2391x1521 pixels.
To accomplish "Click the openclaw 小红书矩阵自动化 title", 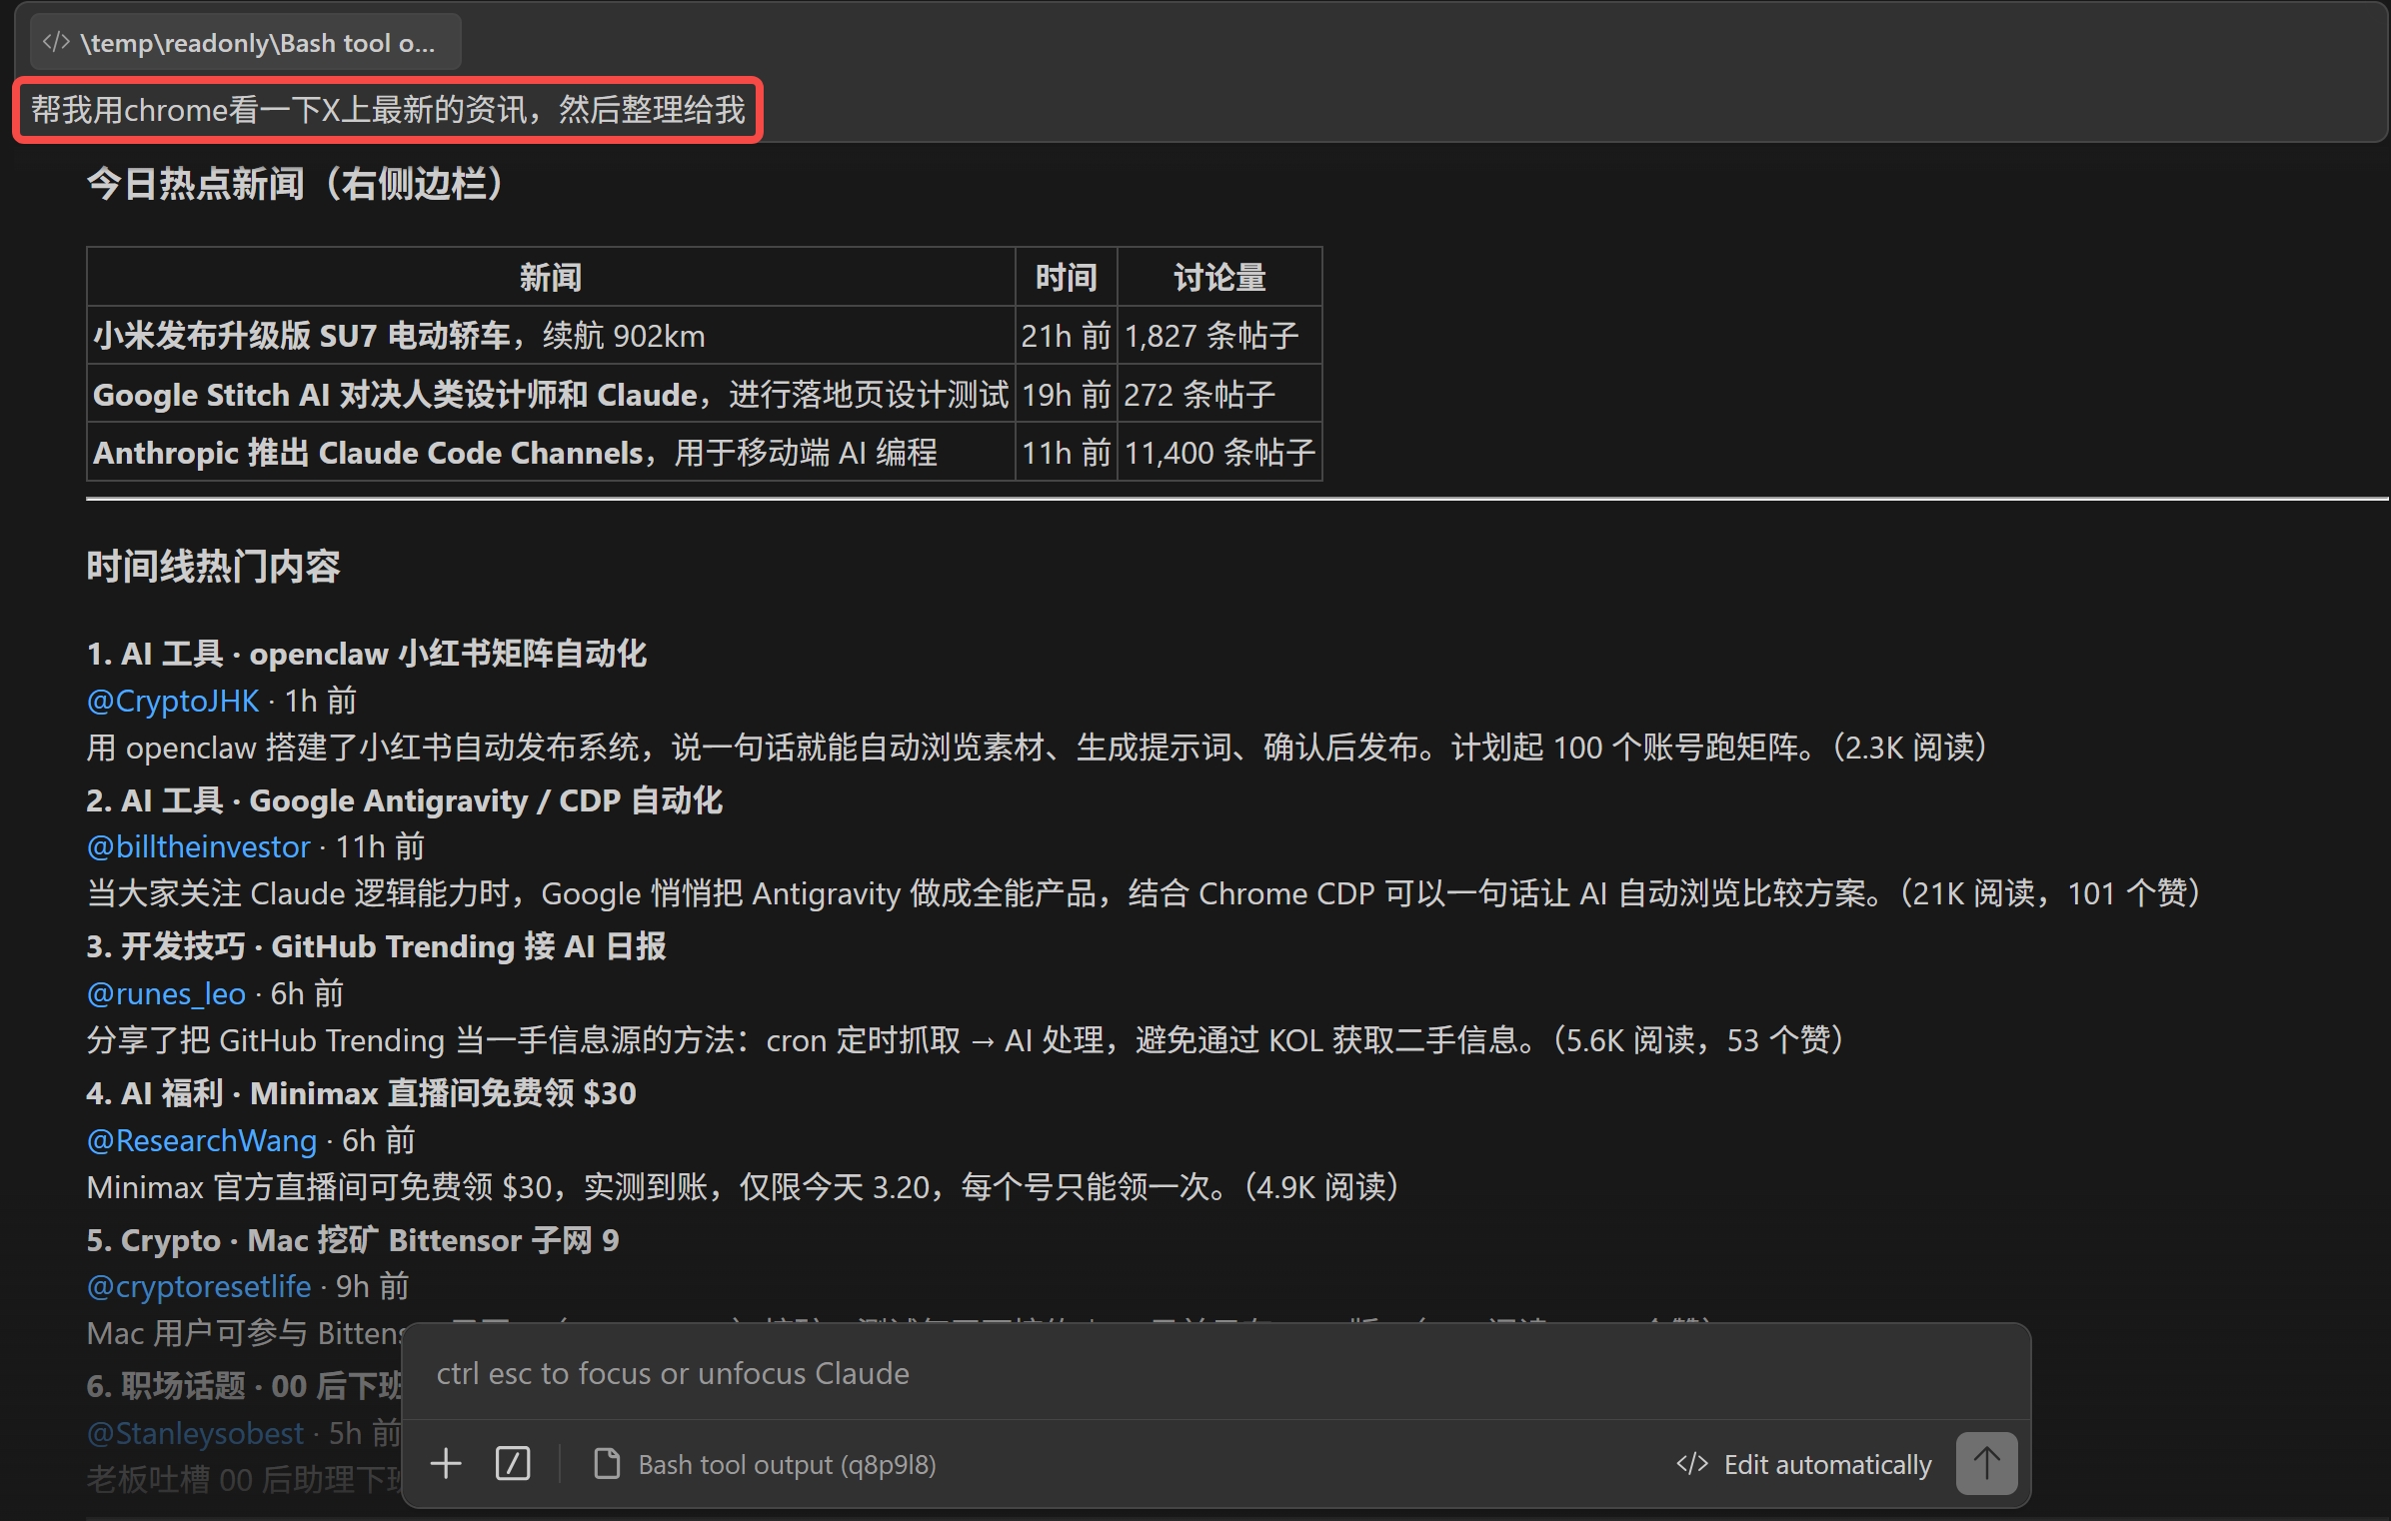I will tap(367, 654).
